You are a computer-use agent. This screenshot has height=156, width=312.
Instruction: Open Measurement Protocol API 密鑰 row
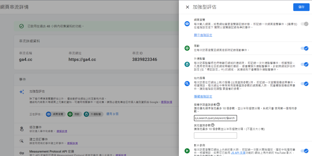coord(96,152)
